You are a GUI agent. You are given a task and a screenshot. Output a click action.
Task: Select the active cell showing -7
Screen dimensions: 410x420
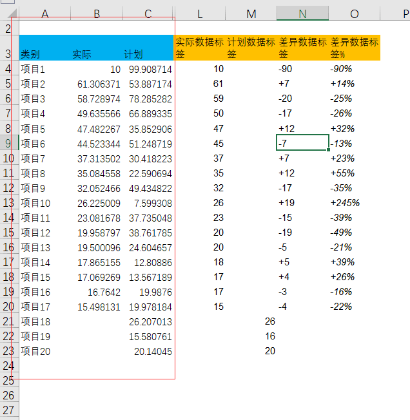[302, 143]
